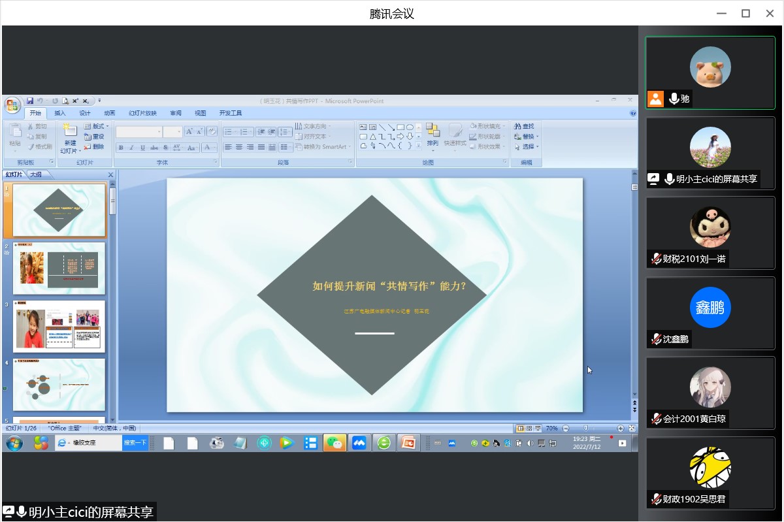Select the rectangle shape in shapes gallery

tap(400, 127)
